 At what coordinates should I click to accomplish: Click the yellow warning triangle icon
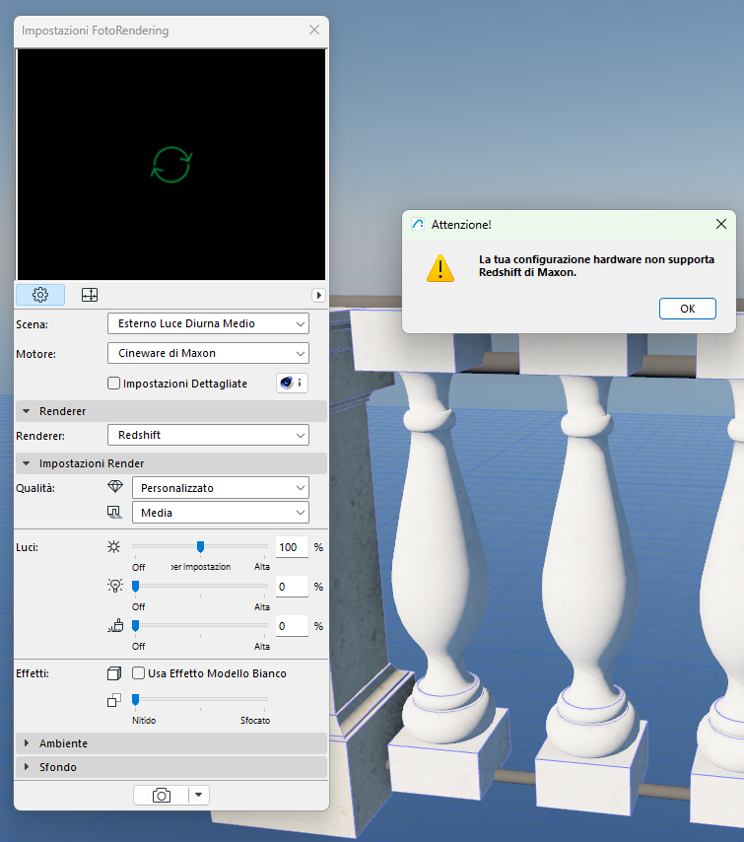(440, 268)
